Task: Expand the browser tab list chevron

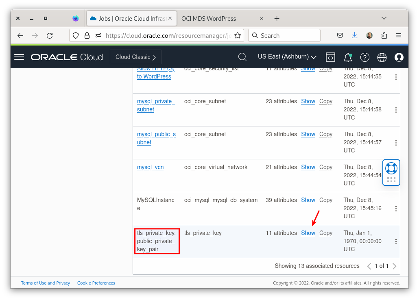Action: click(x=384, y=18)
